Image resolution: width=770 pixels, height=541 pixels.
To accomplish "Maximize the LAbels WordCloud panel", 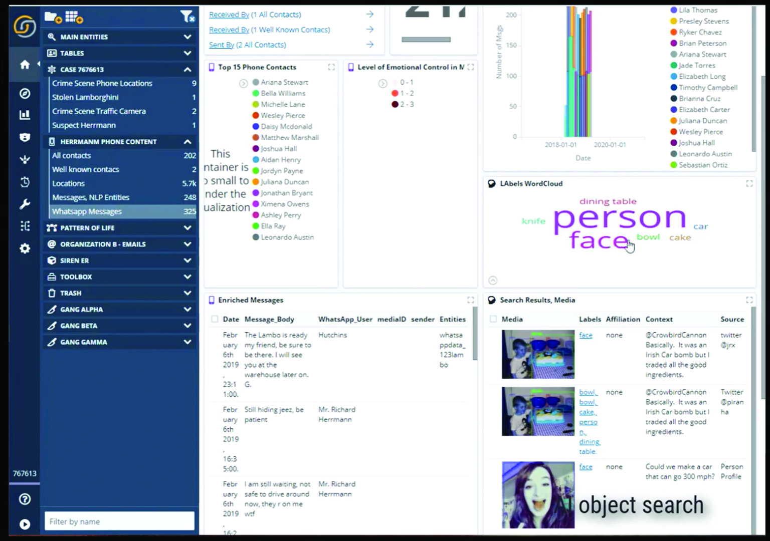I will coord(749,184).
